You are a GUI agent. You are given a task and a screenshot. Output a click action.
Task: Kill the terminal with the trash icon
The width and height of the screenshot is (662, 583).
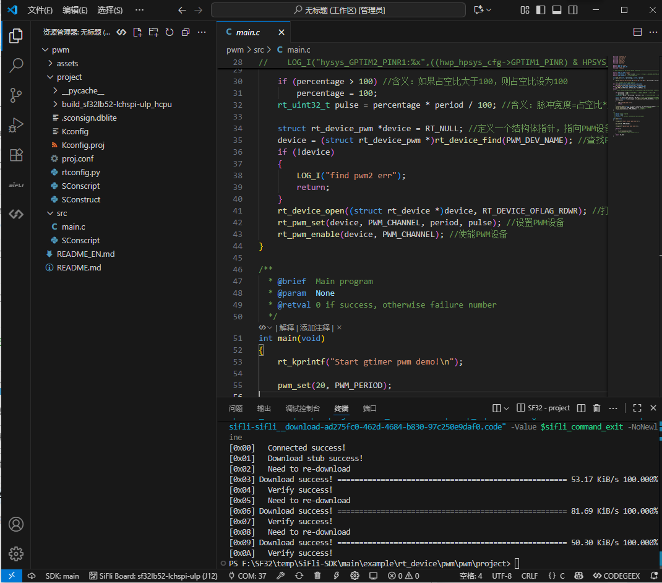tap(596, 408)
